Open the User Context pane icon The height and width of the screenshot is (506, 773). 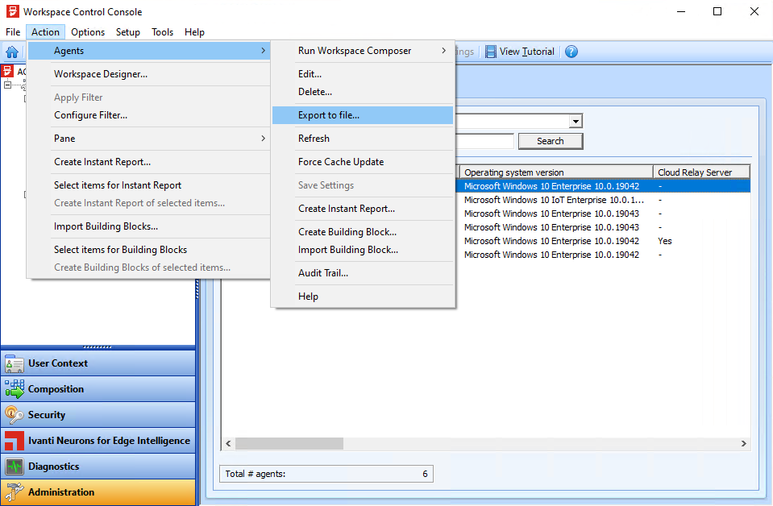click(14, 363)
